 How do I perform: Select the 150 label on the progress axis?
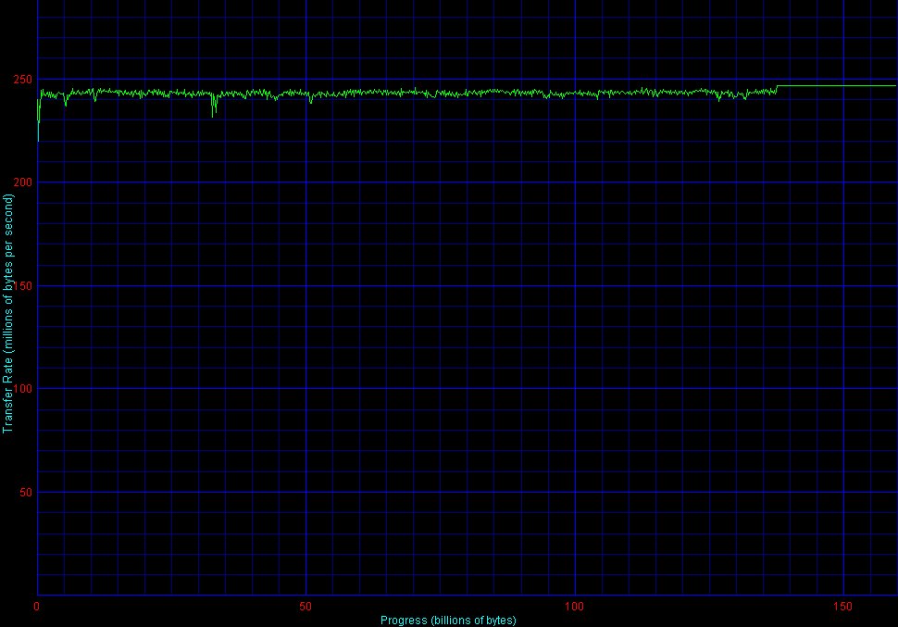tap(843, 607)
